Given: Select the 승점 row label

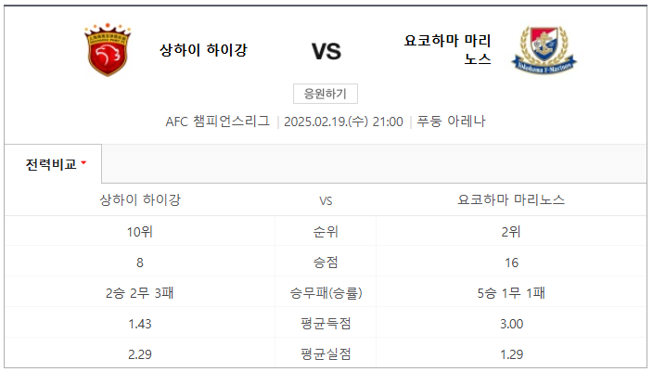Looking at the screenshot, I should 326,263.
